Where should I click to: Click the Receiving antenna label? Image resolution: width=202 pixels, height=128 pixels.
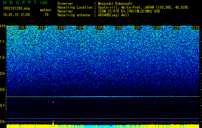point(74,15)
